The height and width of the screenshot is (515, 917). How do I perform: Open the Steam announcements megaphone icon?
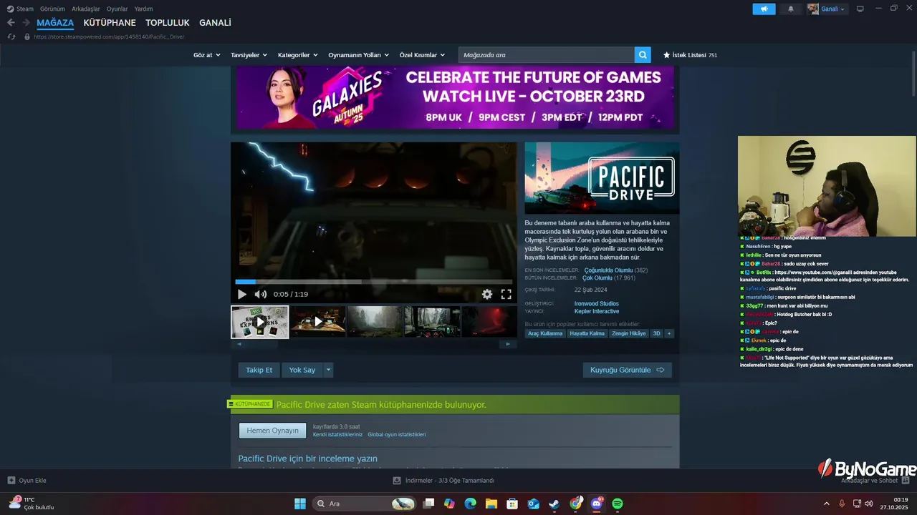pyautogui.click(x=764, y=9)
